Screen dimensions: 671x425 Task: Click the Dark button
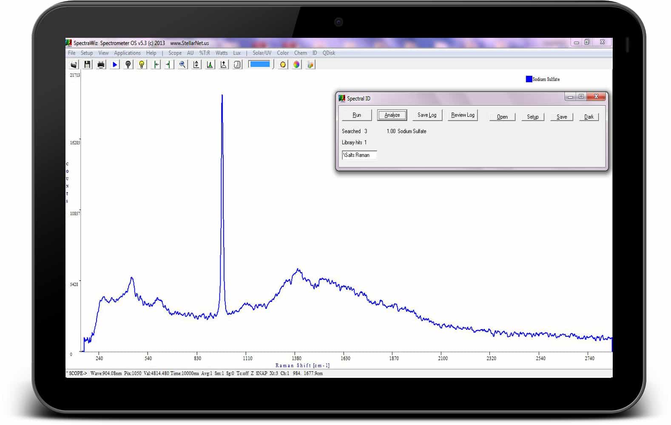[x=589, y=117]
